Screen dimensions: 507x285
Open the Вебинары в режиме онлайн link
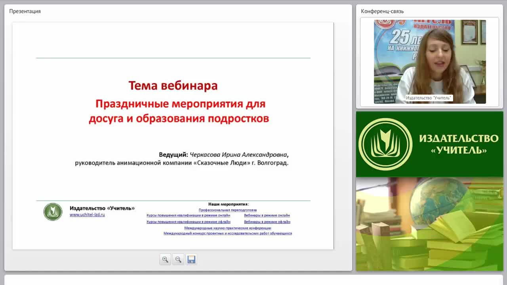(x=267, y=216)
